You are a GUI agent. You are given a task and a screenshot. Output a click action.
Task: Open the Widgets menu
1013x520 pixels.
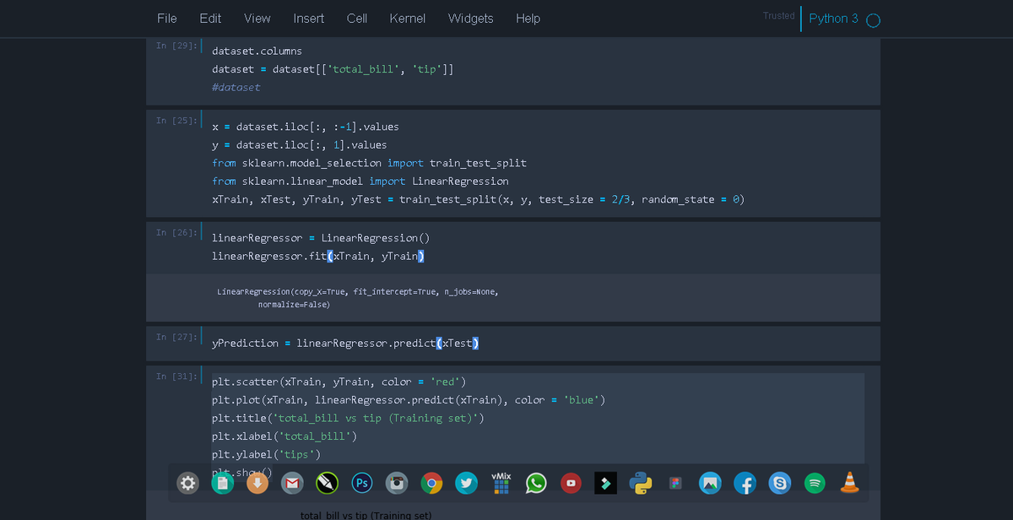[470, 19]
